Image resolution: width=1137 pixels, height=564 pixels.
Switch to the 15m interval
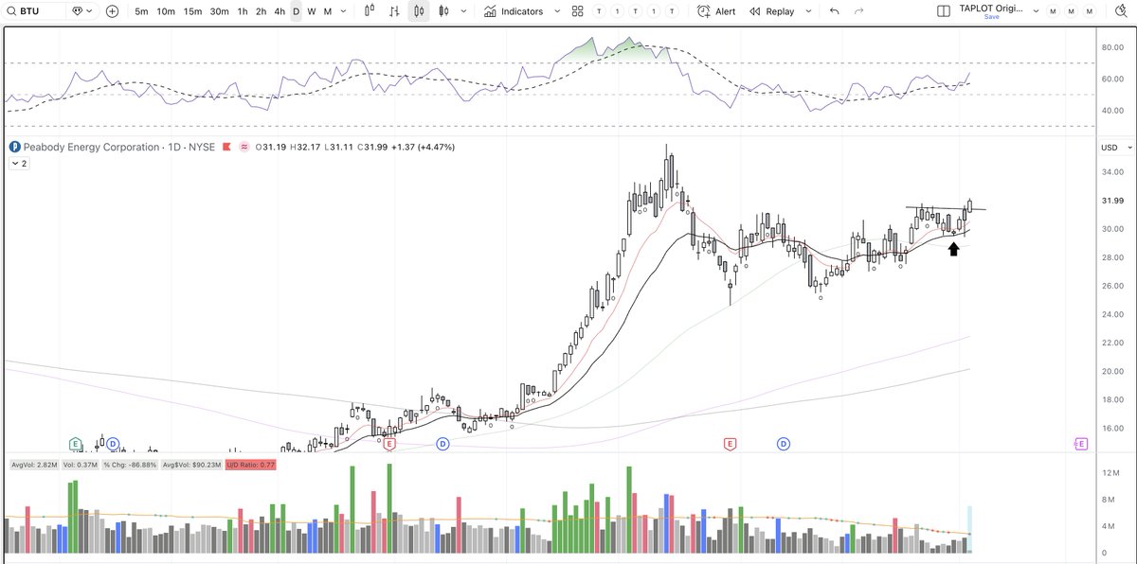point(192,11)
